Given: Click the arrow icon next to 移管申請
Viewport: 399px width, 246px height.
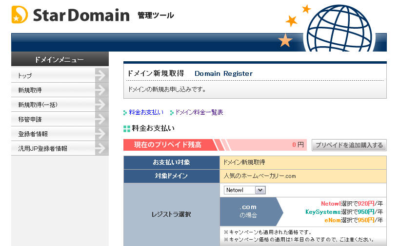Looking at the screenshot, I should pyautogui.click(x=101, y=119).
